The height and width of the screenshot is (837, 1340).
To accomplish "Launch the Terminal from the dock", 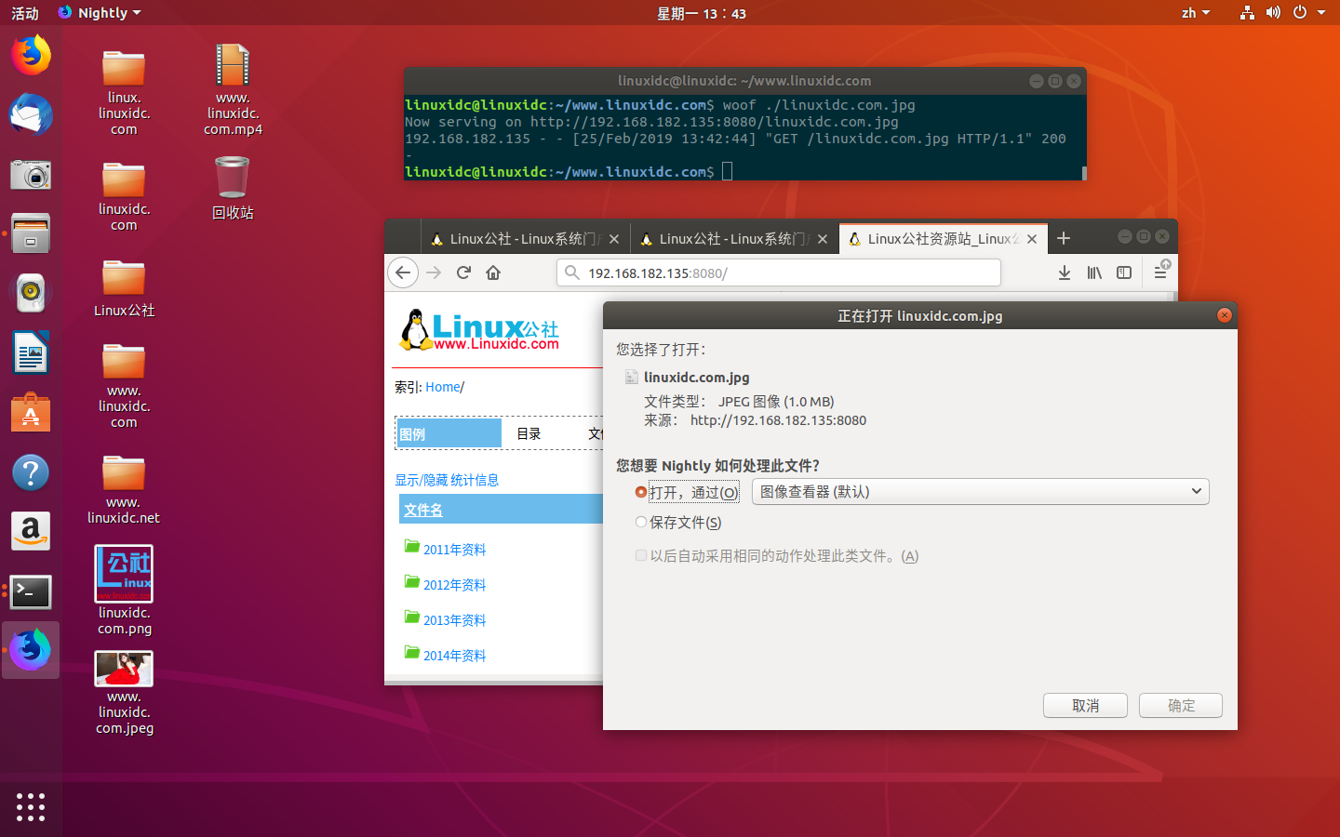I will 31,591.
